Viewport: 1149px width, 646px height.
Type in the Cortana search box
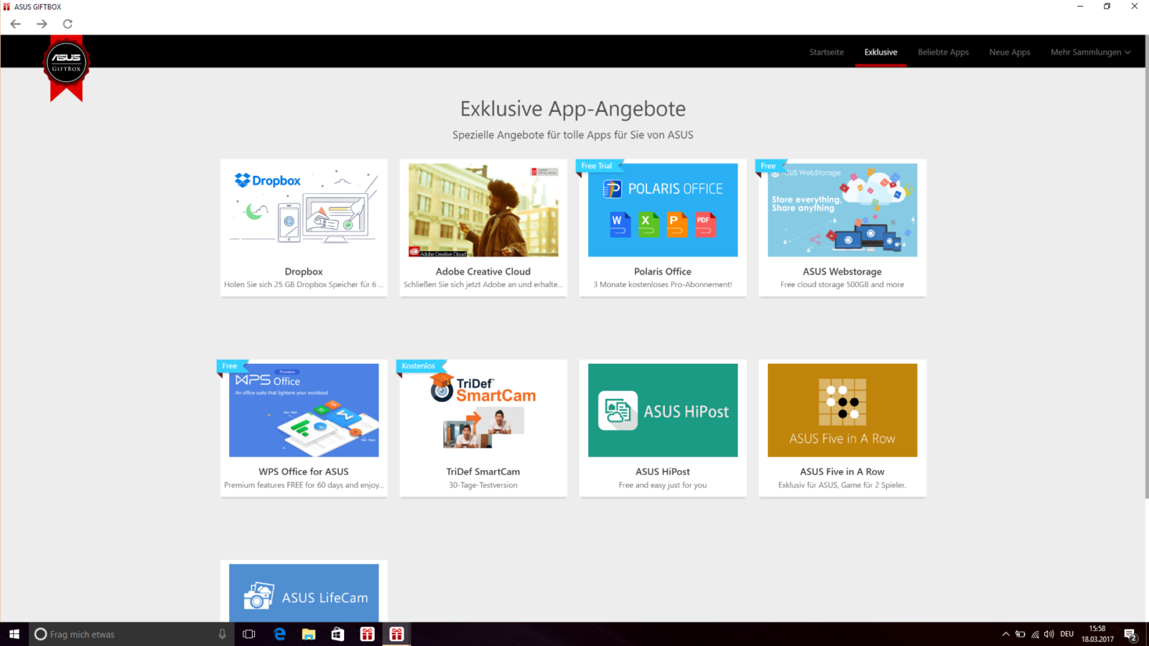point(129,634)
